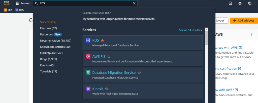The width and height of the screenshot is (258, 103).
Task: Click See all 14 results link
Action: [190, 30]
